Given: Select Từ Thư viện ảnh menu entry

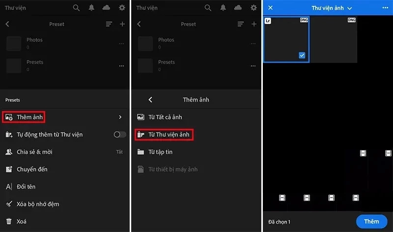Looking at the screenshot, I should pyautogui.click(x=169, y=134).
